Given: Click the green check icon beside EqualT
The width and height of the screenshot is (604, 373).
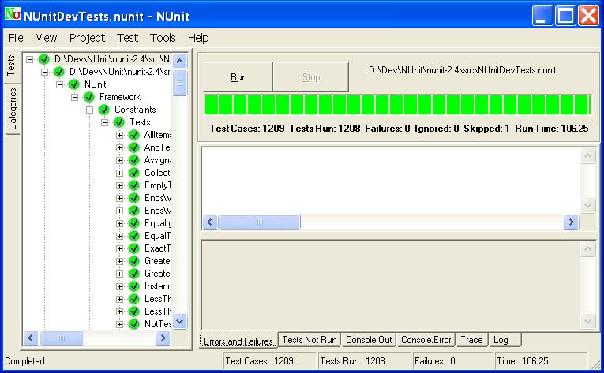Looking at the screenshot, I should pos(133,236).
